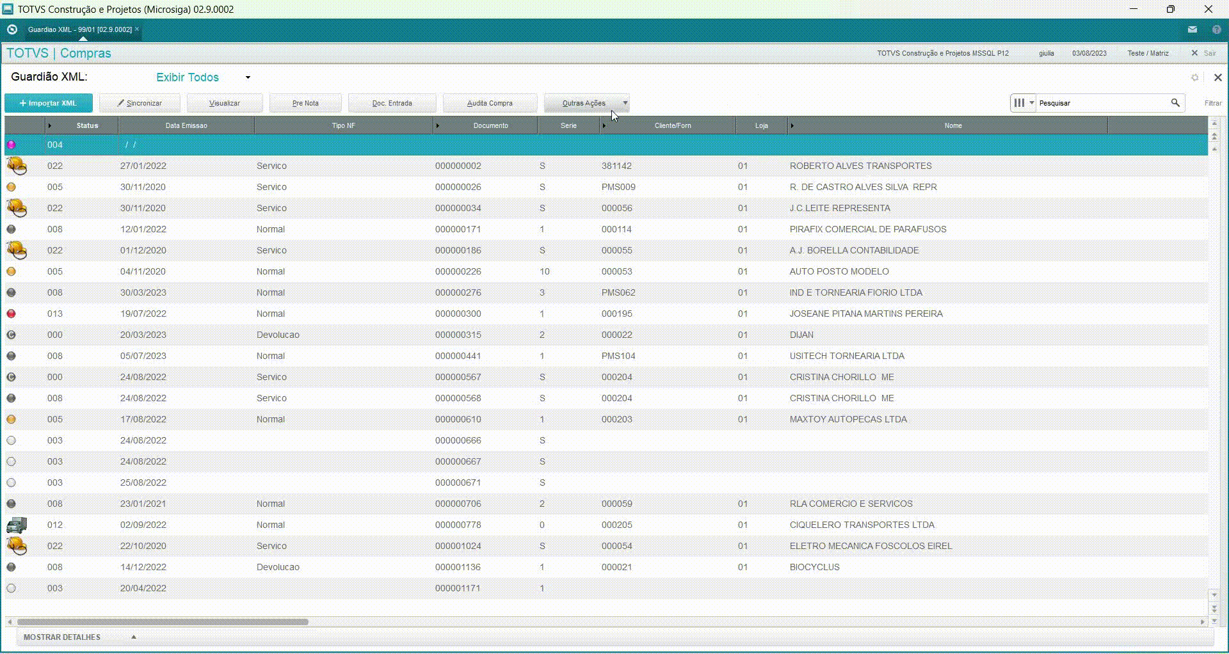The image size is (1229, 654).
Task: Expand the Outras Ações dropdown arrow
Action: [625, 103]
